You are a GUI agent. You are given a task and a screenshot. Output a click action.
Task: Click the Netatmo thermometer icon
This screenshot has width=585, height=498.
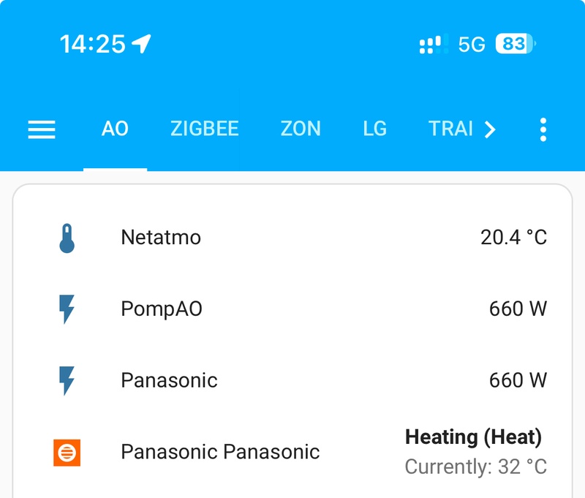67,238
